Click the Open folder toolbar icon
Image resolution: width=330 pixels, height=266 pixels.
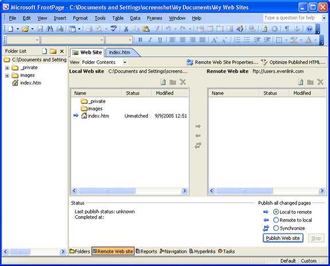[25, 29]
